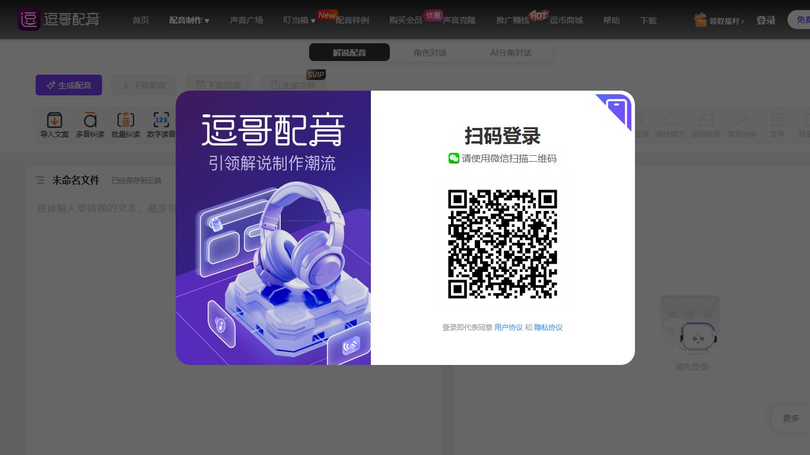810x455 pixels.
Task: Open the 用户协议 link
Action: click(509, 328)
